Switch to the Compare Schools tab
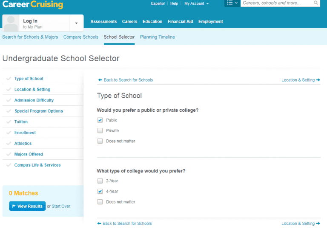The width and height of the screenshot is (327, 232). coord(81,37)
